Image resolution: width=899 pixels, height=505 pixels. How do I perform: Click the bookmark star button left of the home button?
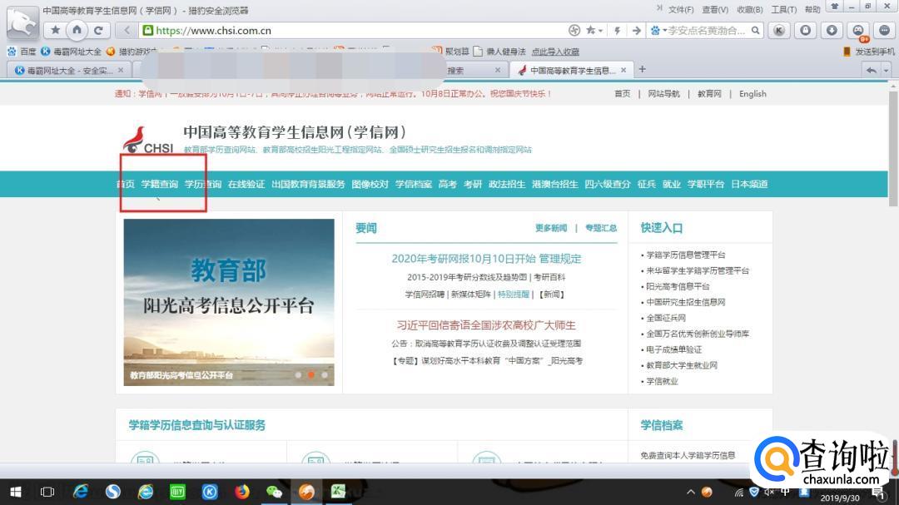click(x=55, y=31)
